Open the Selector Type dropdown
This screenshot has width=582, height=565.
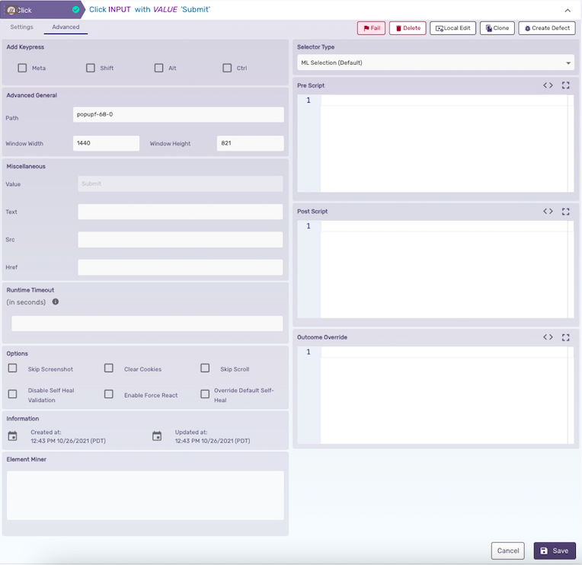(436, 62)
